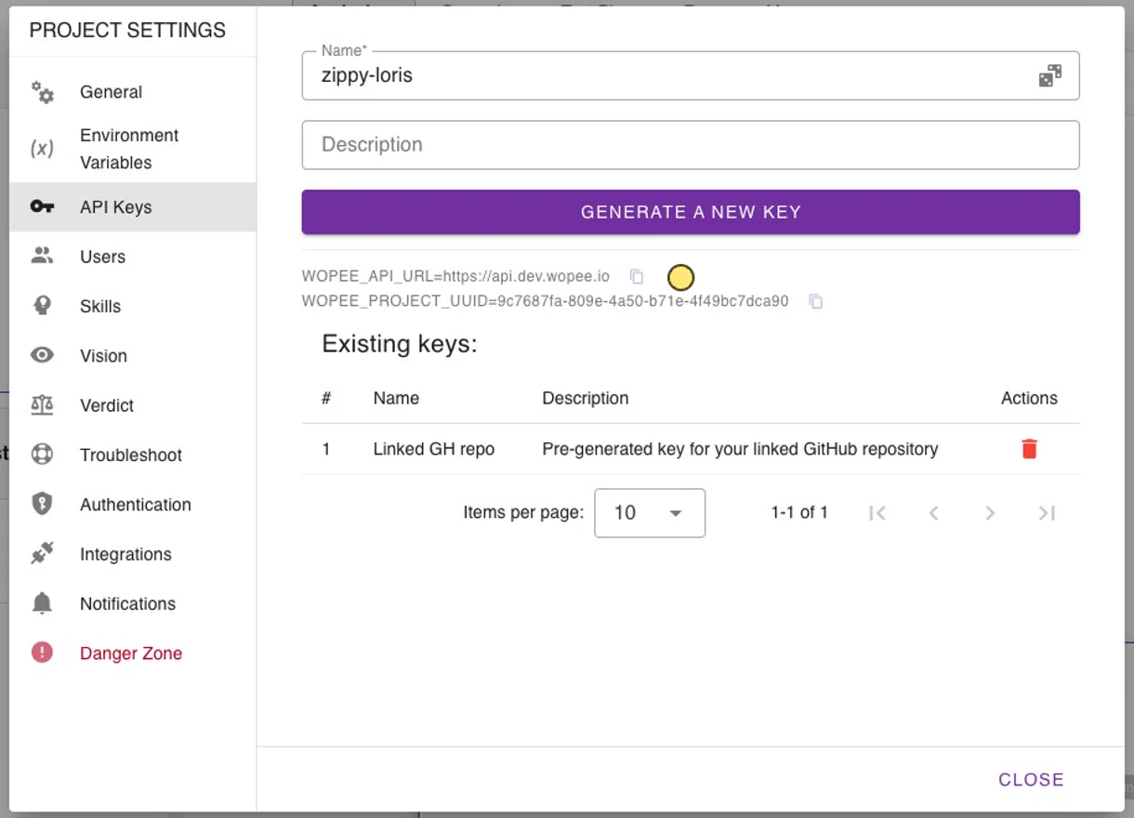
Task: Click the WOPEE_API_URL text line
Action: [455, 276]
